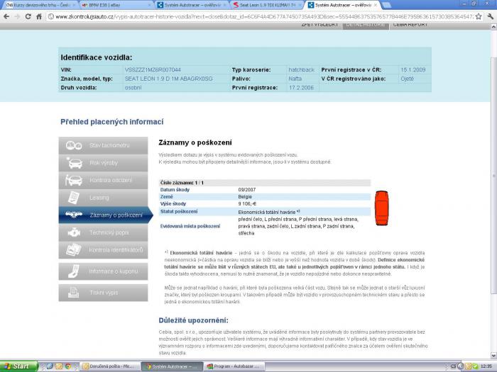497x372 pixels.
Task: Click the Rok výroby car icon
Action: pyautogui.click(x=73, y=163)
